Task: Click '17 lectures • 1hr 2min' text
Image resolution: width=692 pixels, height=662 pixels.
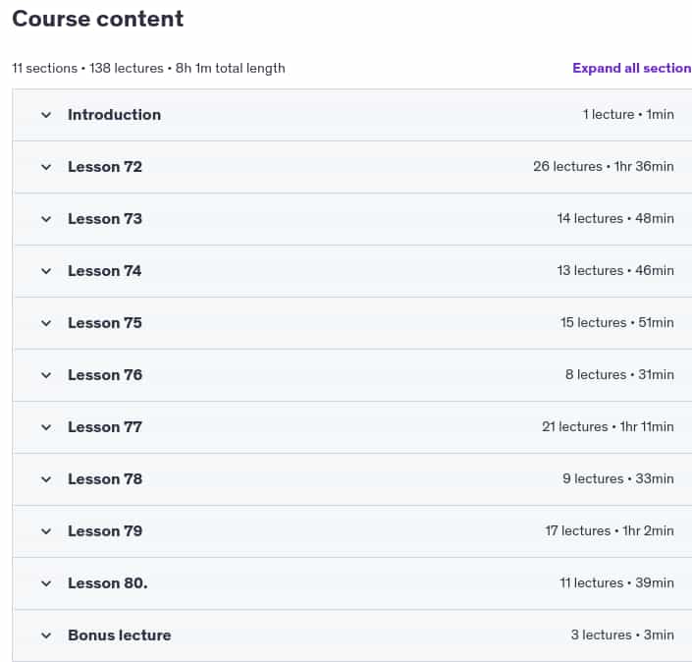Action: pyautogui.click(x=610, y=530)
